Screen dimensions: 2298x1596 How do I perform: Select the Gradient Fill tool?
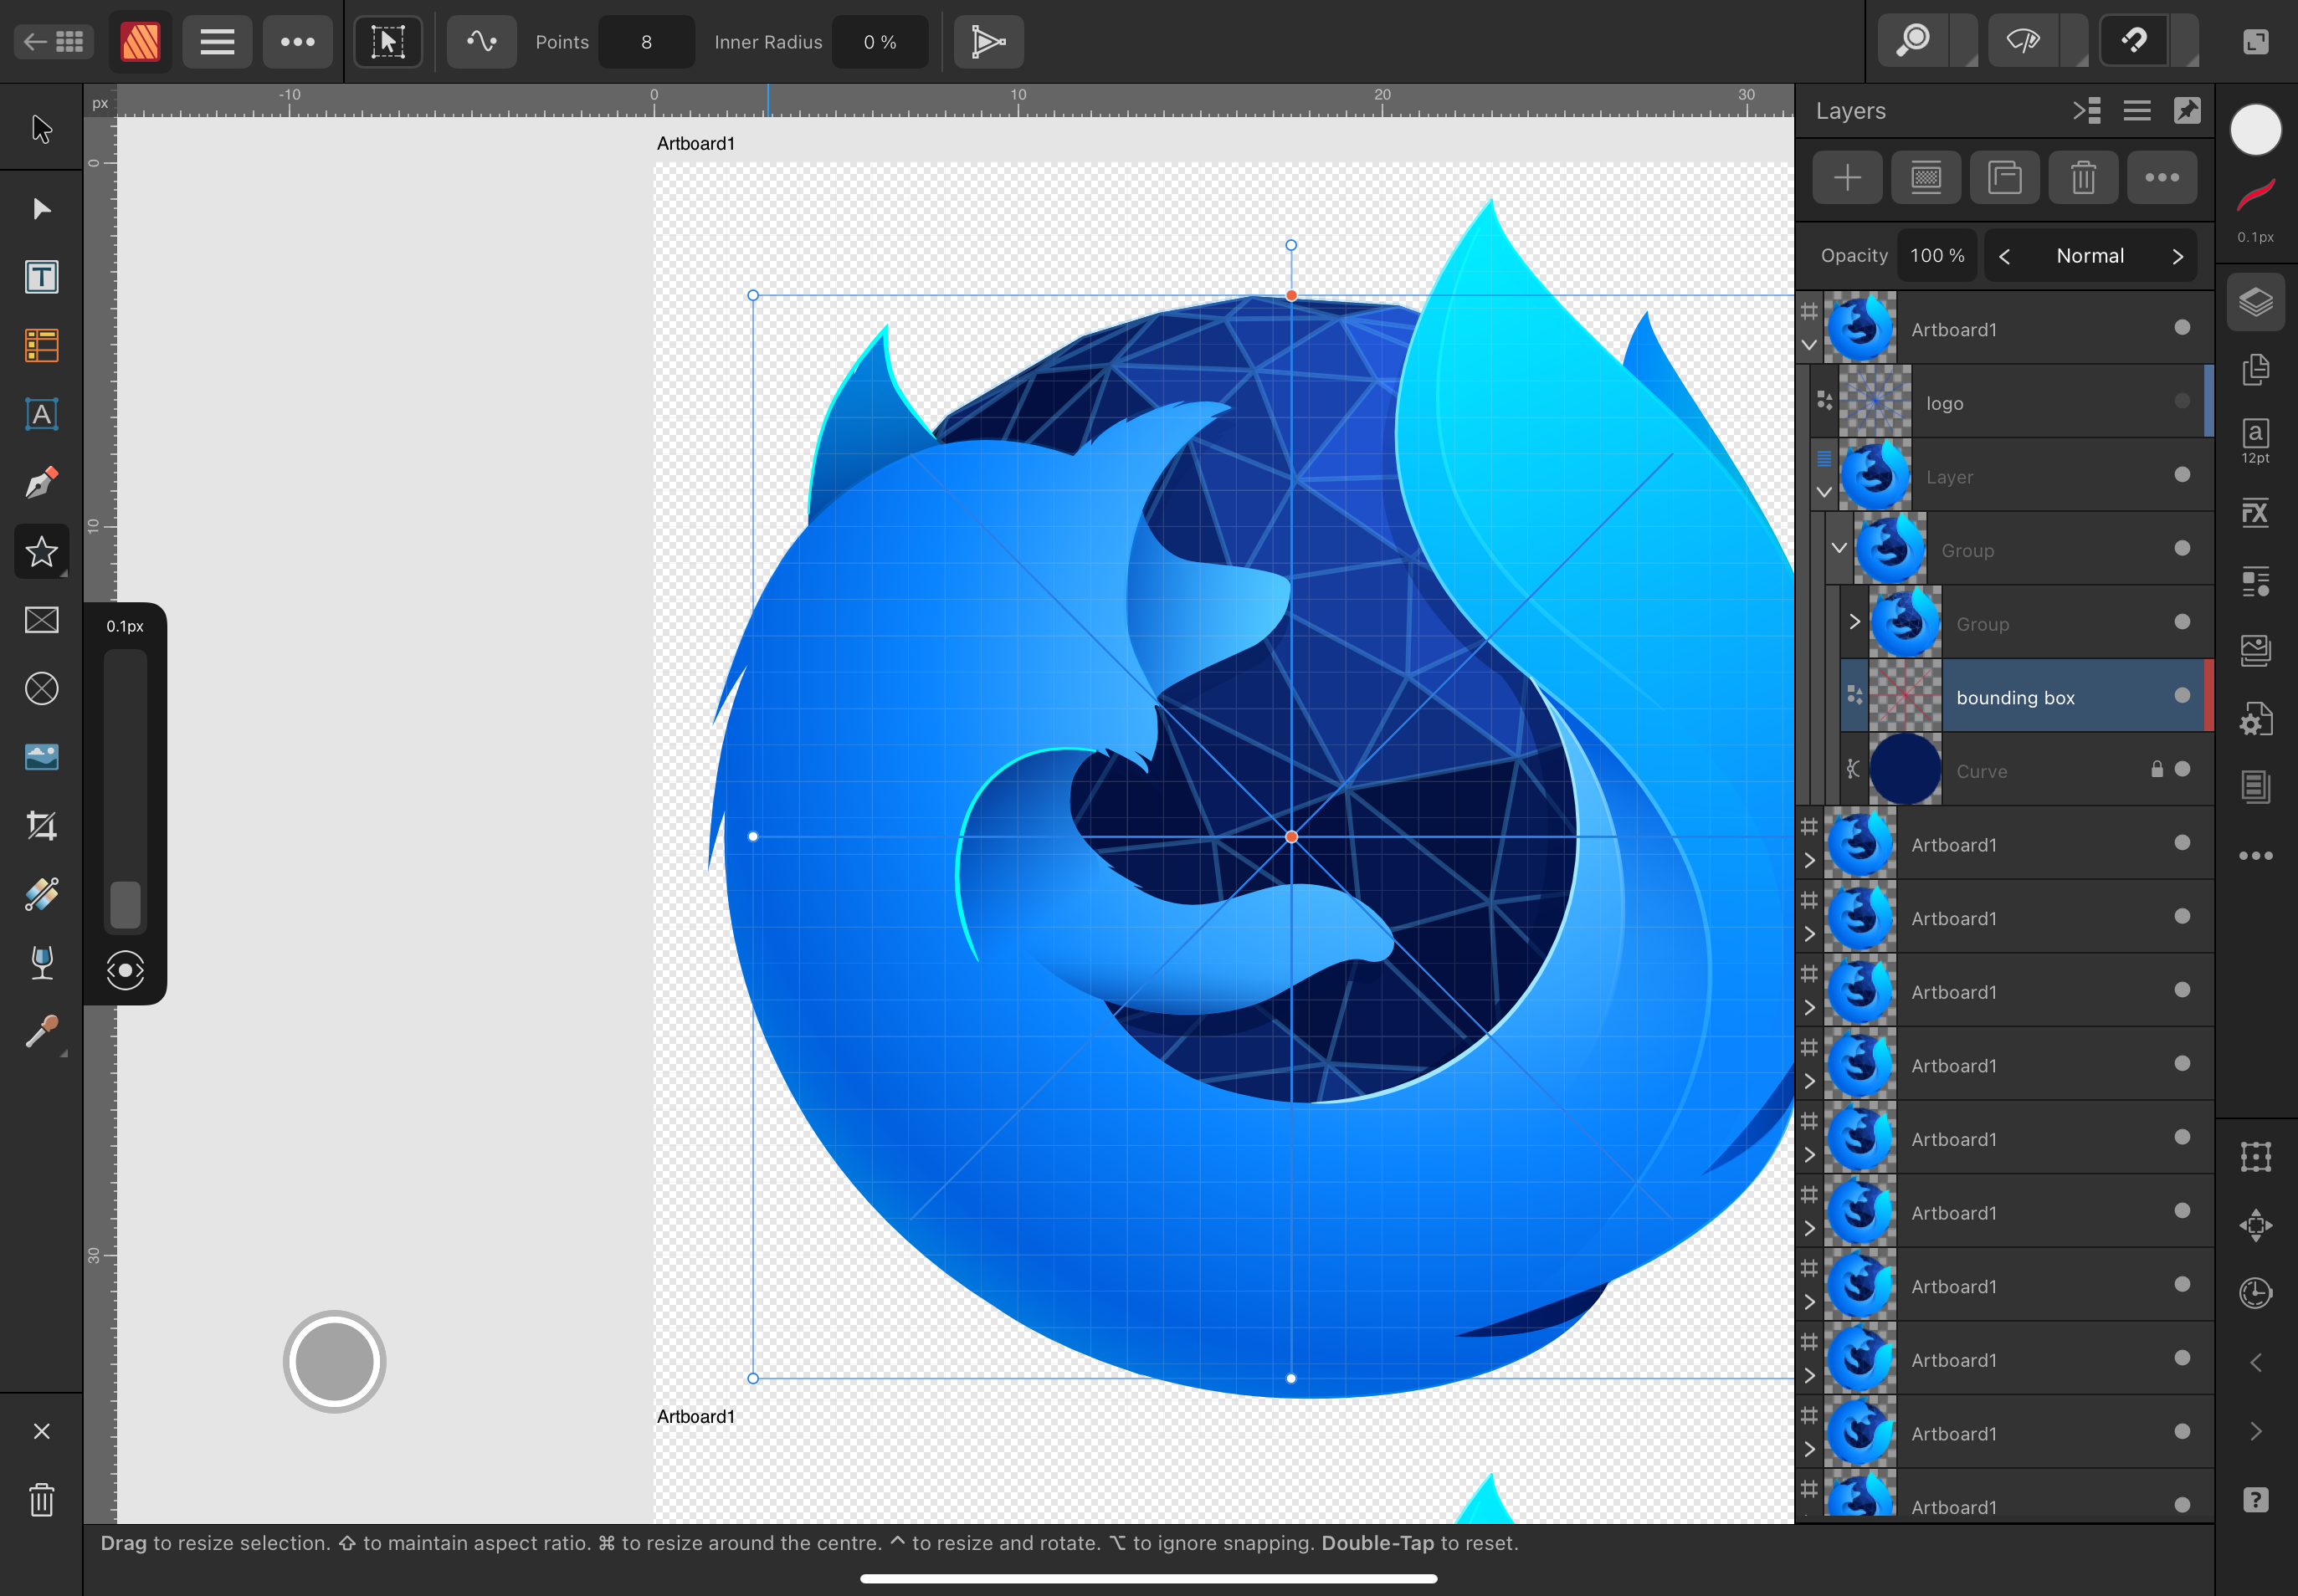[41, 894]
